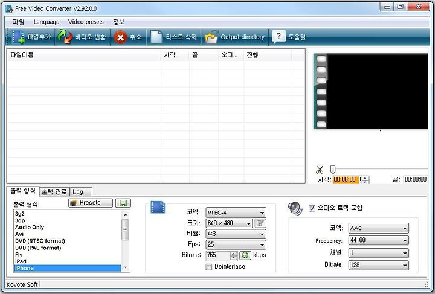Select DVD (NTSC format) output

[68, 241]
